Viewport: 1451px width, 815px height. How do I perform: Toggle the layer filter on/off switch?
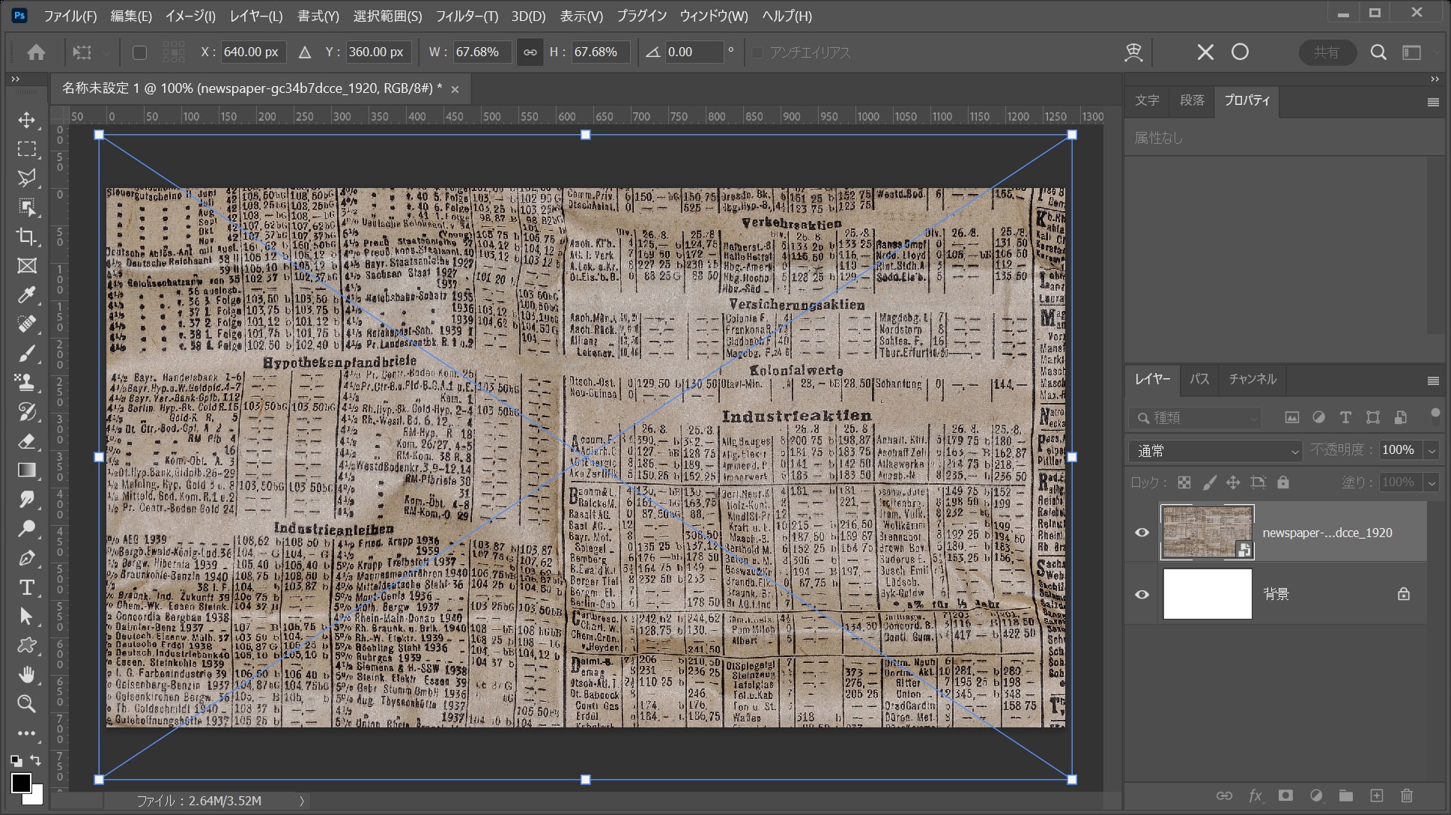[x=1435, y=416]
